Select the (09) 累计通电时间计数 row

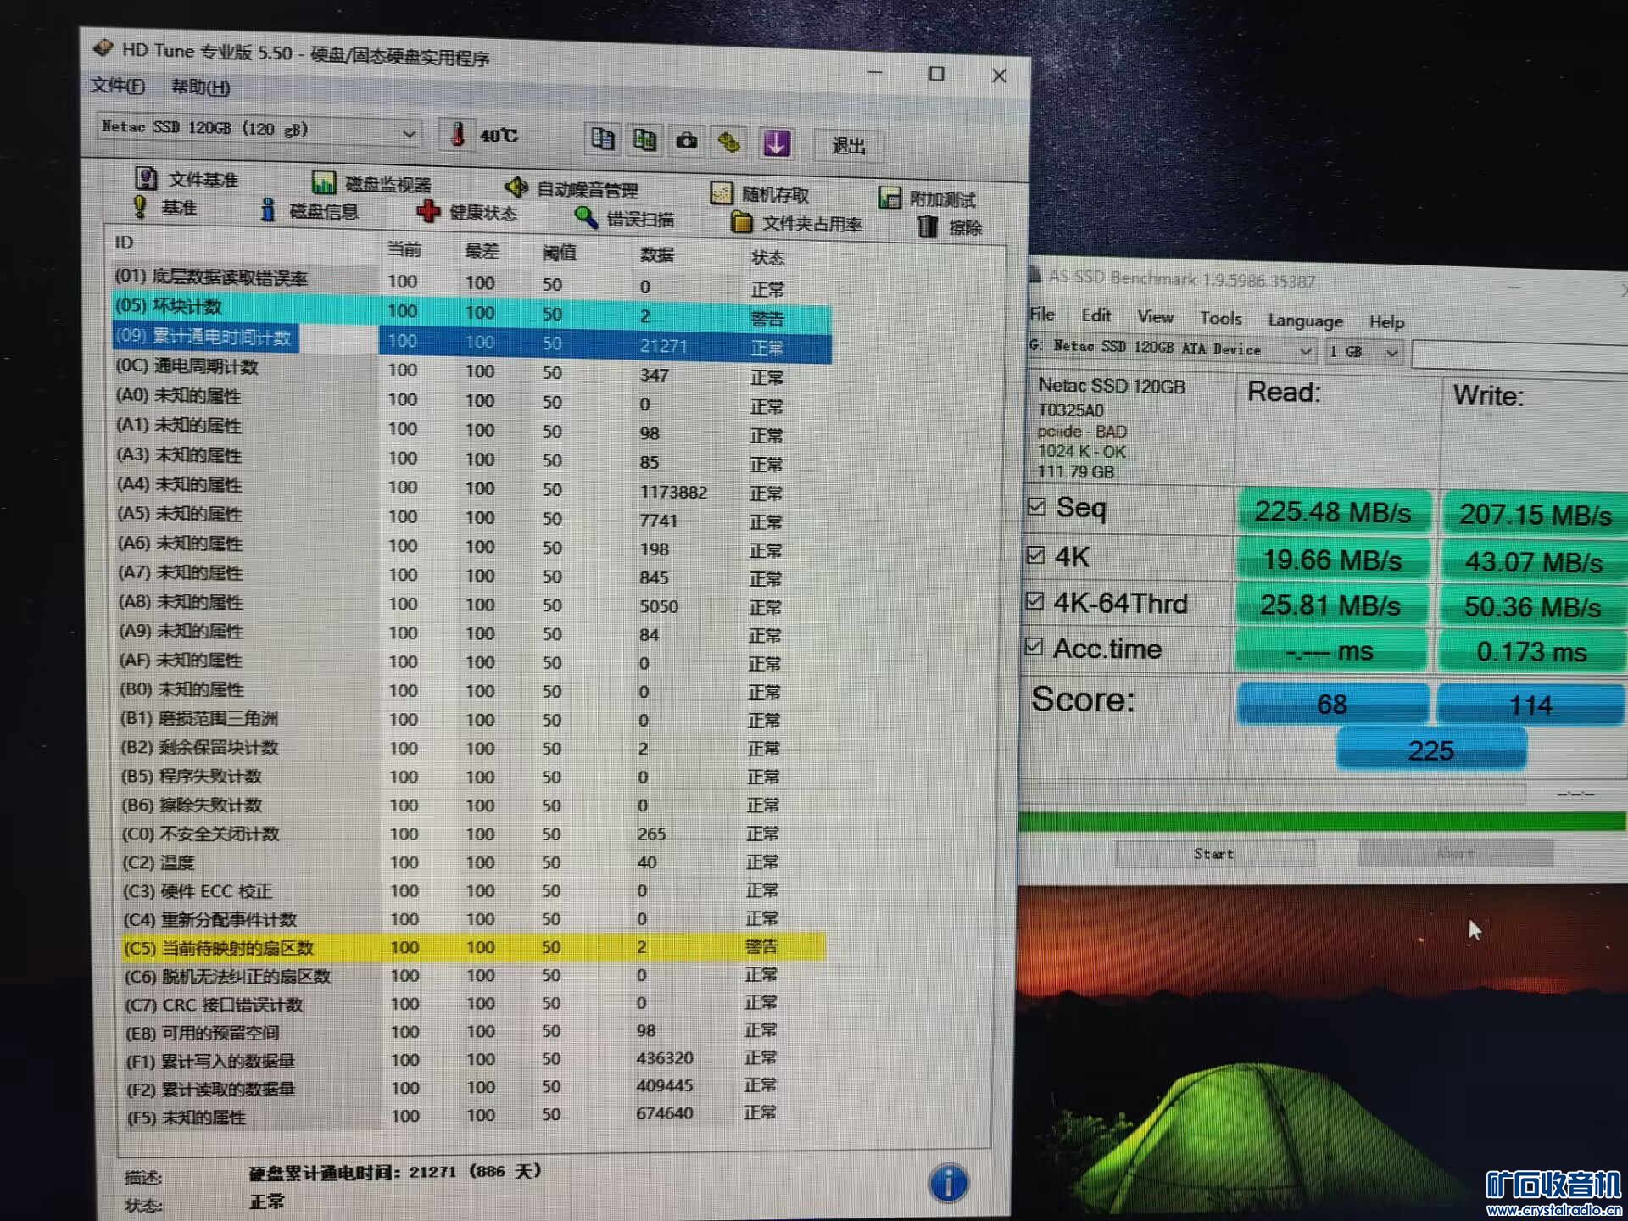(471, 341)
